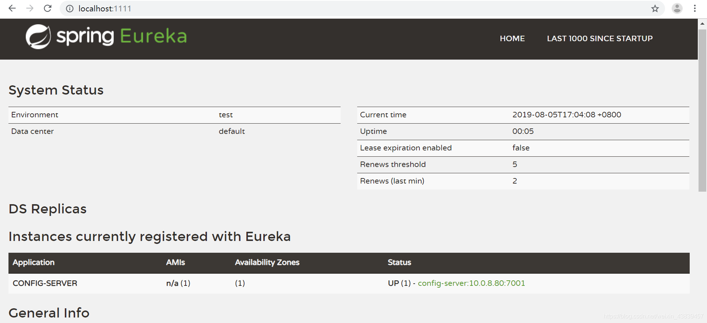Select the environment value 'test'

pos(226,115)
